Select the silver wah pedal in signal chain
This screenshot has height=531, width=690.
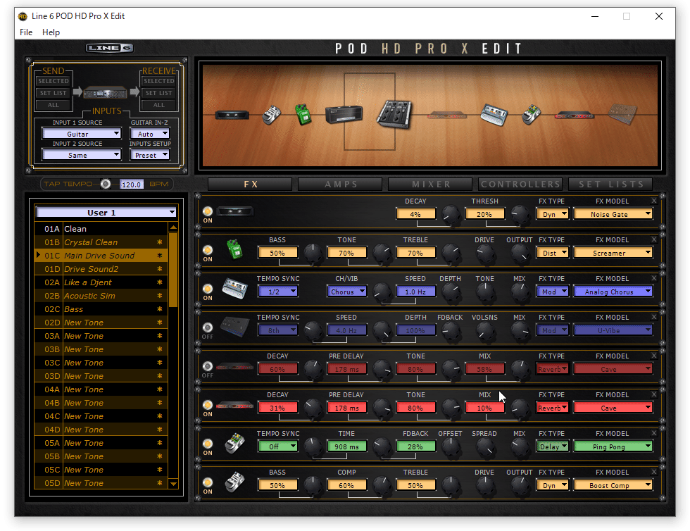pos(272,115)
